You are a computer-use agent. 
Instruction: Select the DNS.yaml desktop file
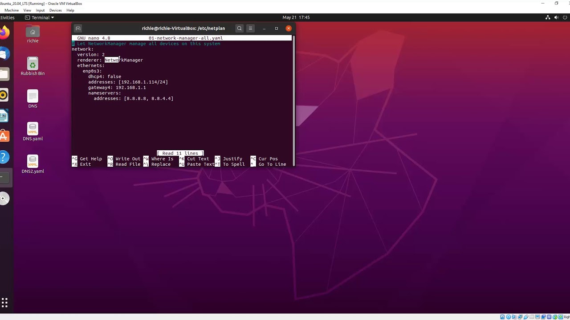coord(33,132)
